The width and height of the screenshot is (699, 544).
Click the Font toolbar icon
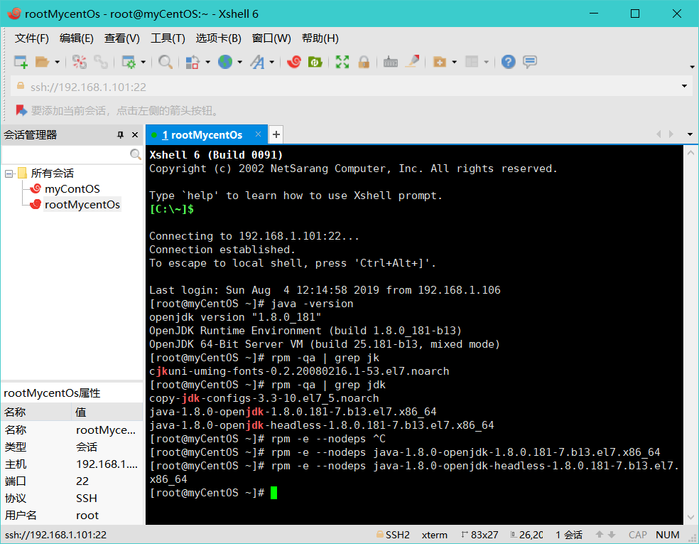tap(257, 62)
